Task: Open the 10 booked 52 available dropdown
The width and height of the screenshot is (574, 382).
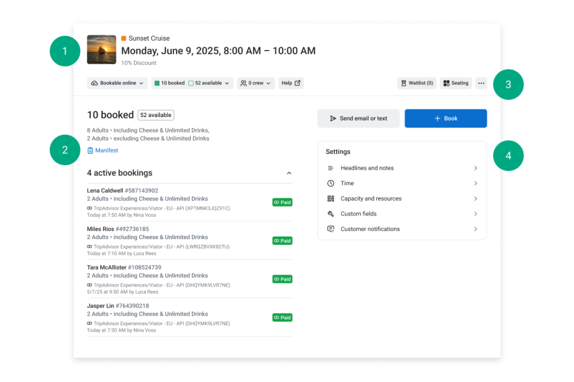Action: coord(192,83)
